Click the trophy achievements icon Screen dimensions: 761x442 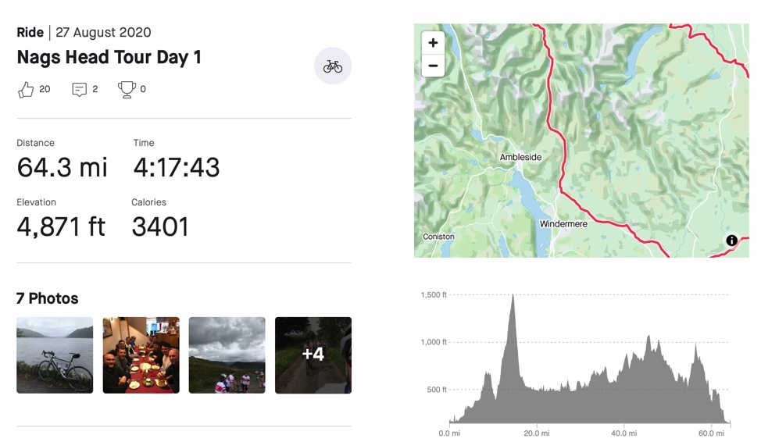pos(127,90)
